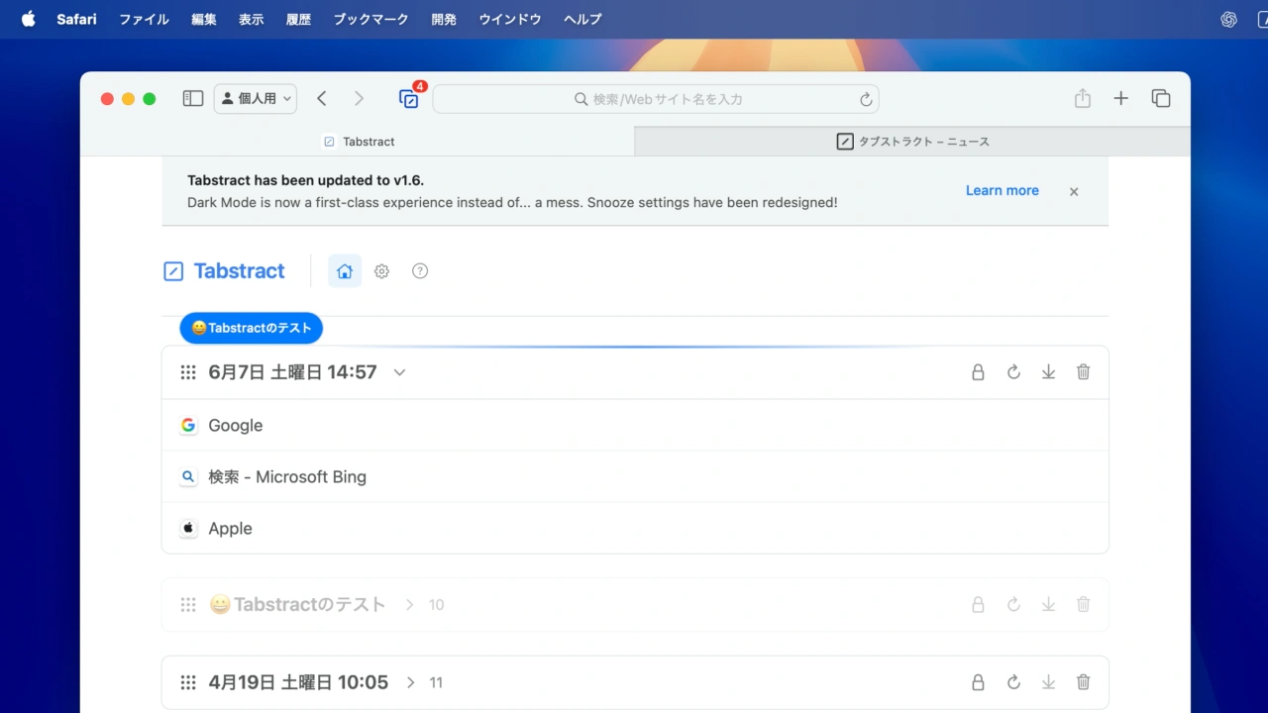This screenshot has height=713, width=1268.
Task: Select the home icon next to the Tabstract heading
Action: point(344,270)
